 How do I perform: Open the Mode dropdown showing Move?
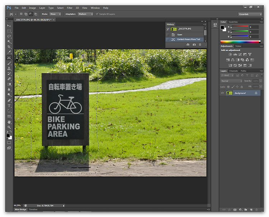[x=55, y=14]
